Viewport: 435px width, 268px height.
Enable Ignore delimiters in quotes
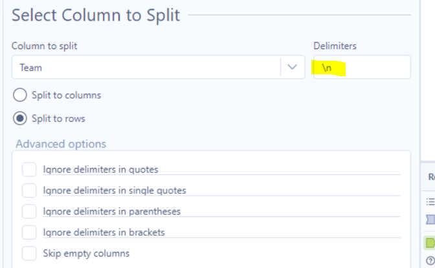(29, 169)
